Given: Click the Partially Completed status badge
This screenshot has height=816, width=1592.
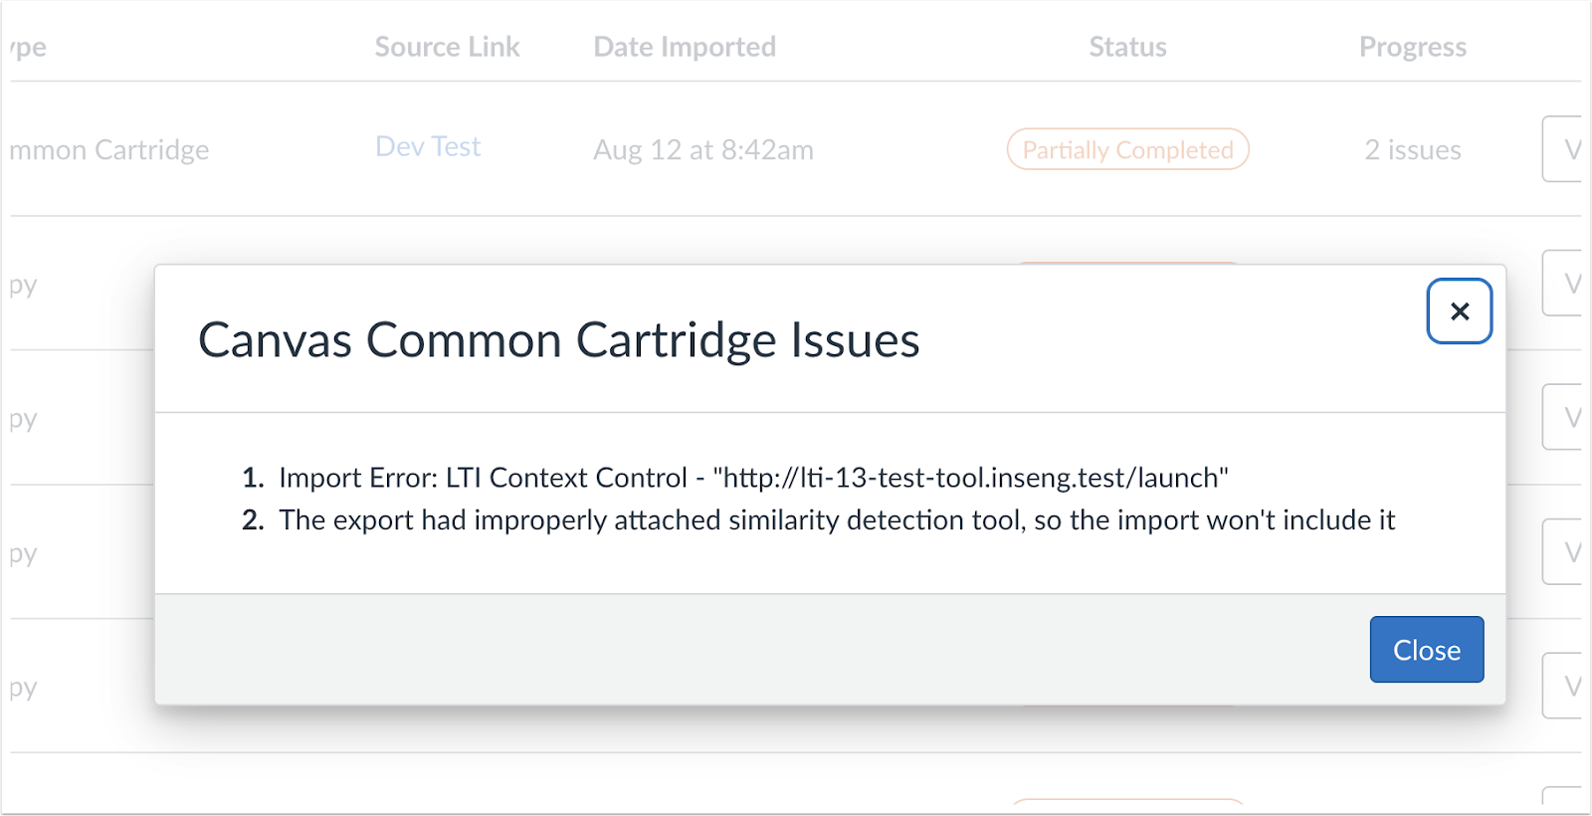Looking at the screenshot, I should [1127, 149].
